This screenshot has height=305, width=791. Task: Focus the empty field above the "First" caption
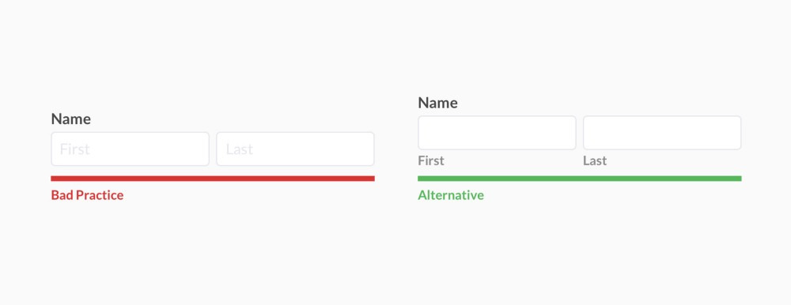pos(497,133)
